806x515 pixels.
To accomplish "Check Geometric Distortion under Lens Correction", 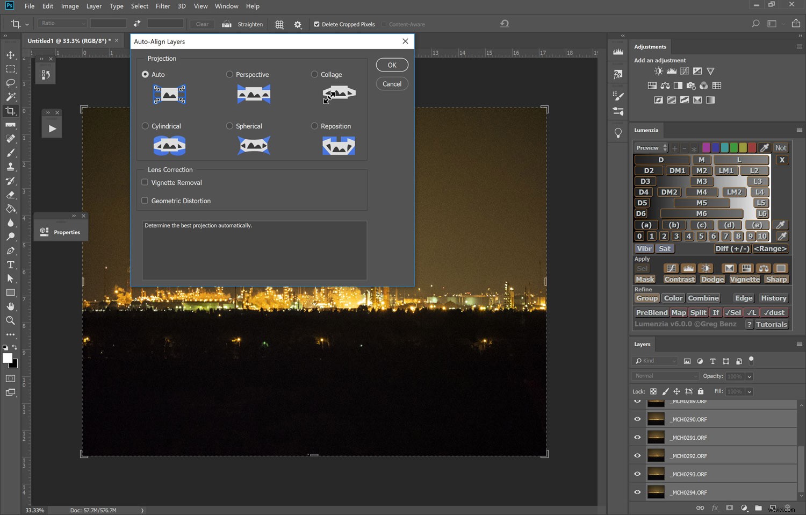I will tap(145, 201).
